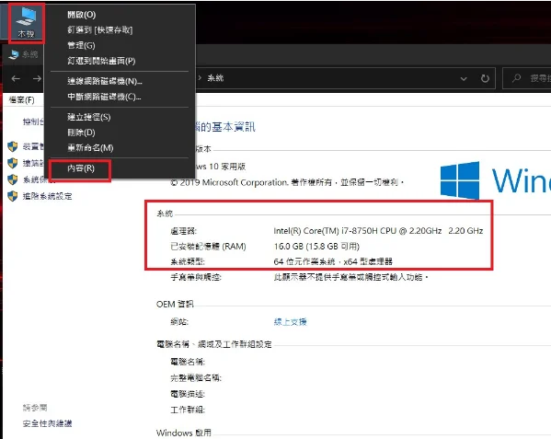Open 進階系統設定 link in sidebar
The height and width of the screenshot is (439, 551).
coord(48,196)
